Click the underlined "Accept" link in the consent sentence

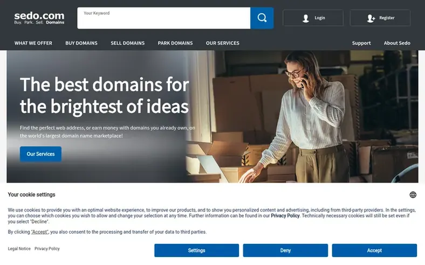pyautogui.click(x=39, y=232)
